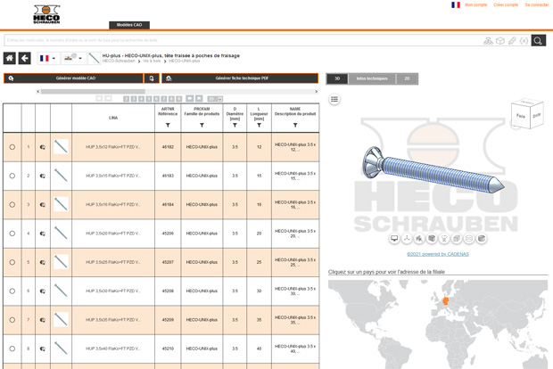Switch to the 2D view tab
The width and height of the screenshot is (553, 369).
click(407, 78)
